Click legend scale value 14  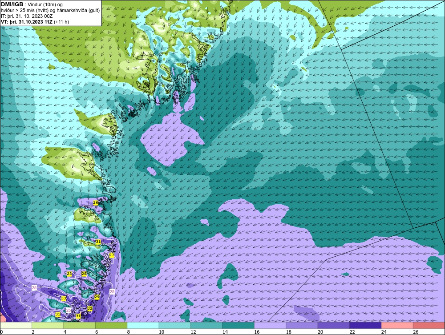225,332
